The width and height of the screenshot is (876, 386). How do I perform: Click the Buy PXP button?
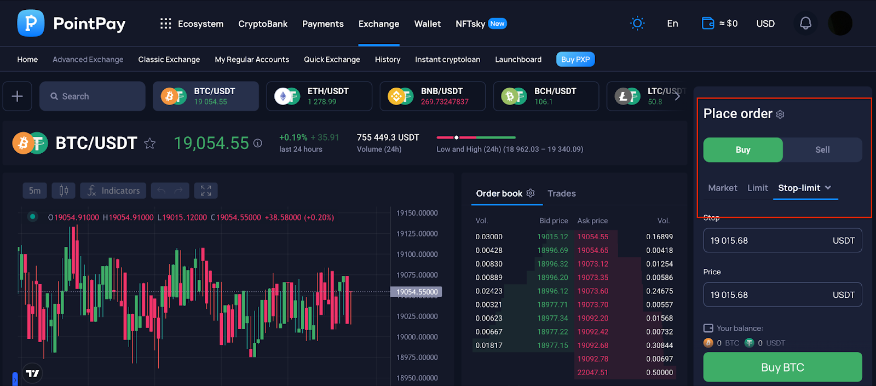575,59
